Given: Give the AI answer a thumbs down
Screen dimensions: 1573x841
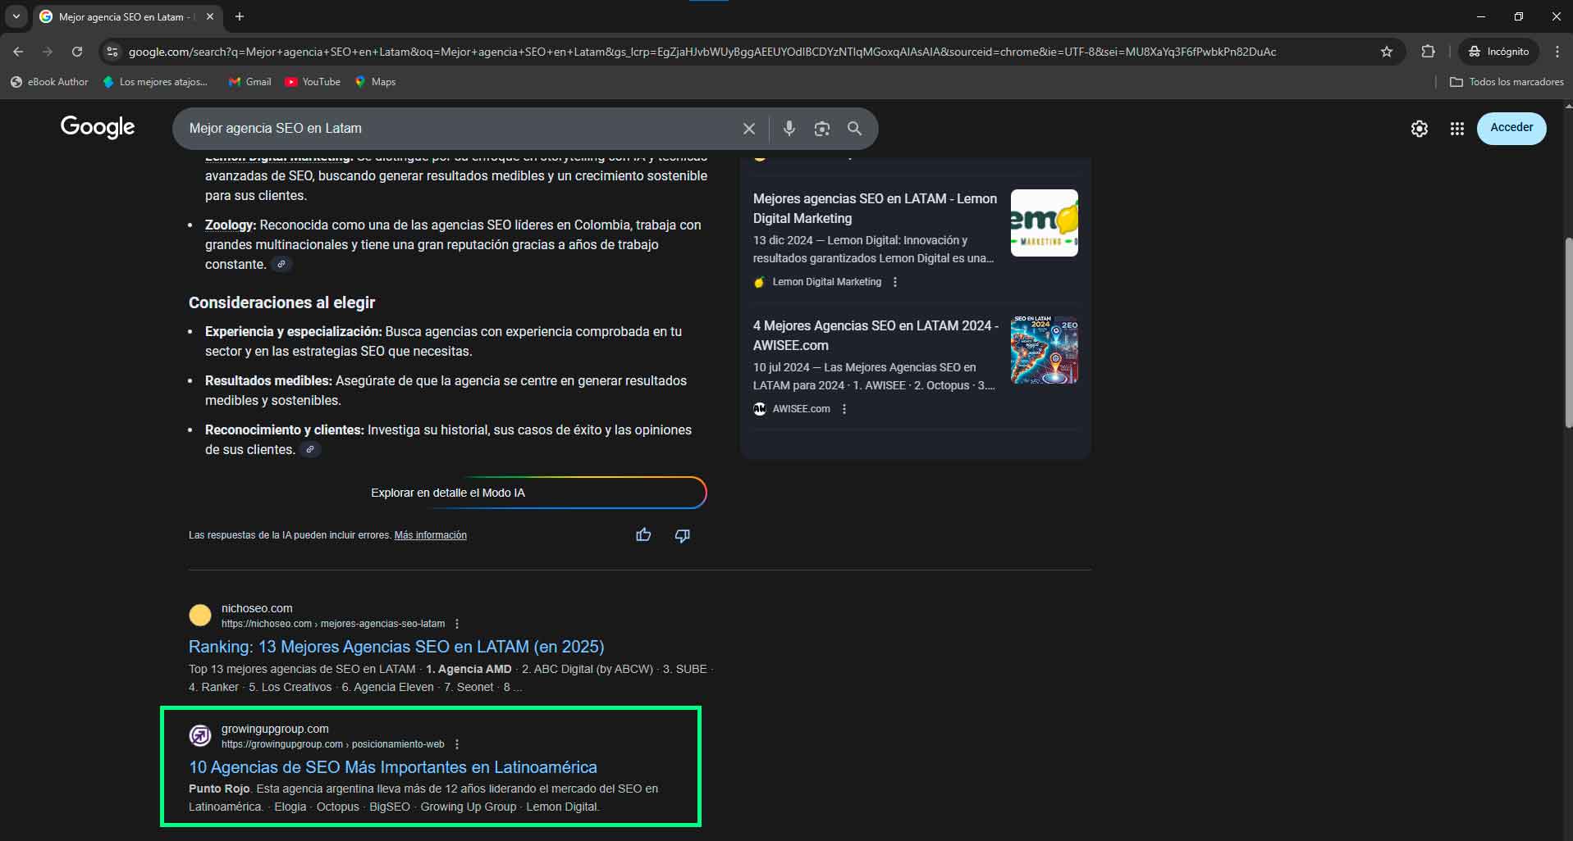Looking at the screenshot, I should pyautogui.click(x=682, y=535).
